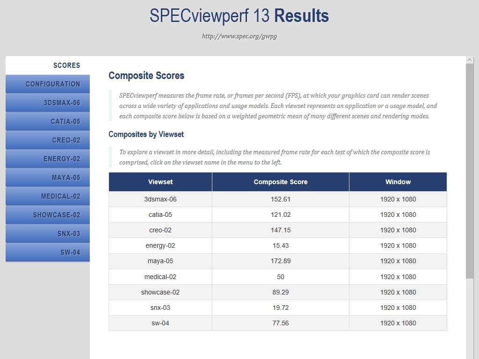Click the SPECviewperf 13 Results title
The image size is (479, 359).
(239, 15)
